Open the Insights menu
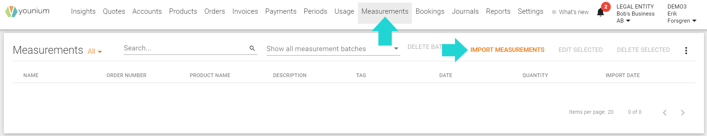707x136 pixels. (83, 11)
